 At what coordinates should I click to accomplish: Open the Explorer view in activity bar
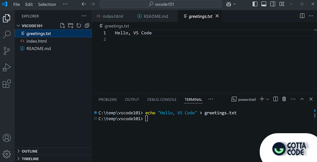click(7, 18)
